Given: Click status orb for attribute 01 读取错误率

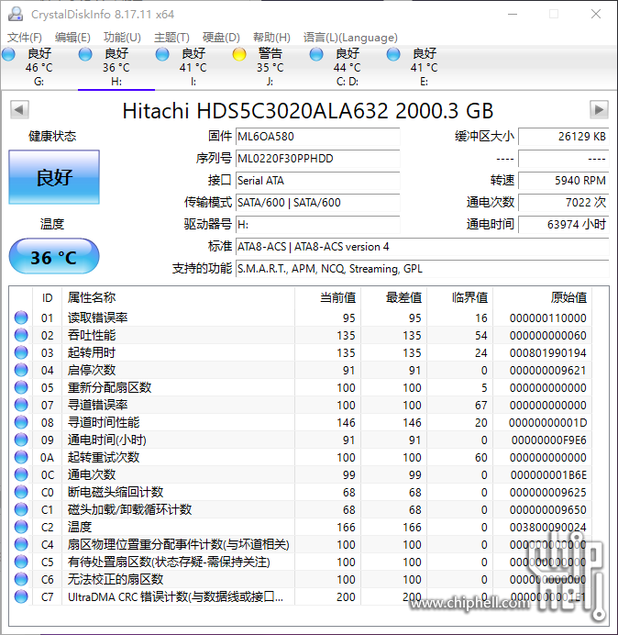Looking at the screenshot, I should tap(21, 317).
